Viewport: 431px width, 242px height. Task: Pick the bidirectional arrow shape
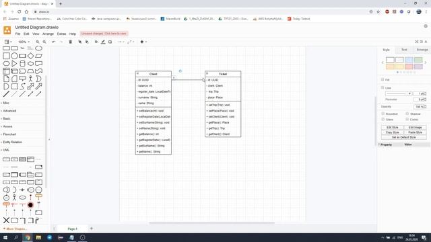coord(30,87)
